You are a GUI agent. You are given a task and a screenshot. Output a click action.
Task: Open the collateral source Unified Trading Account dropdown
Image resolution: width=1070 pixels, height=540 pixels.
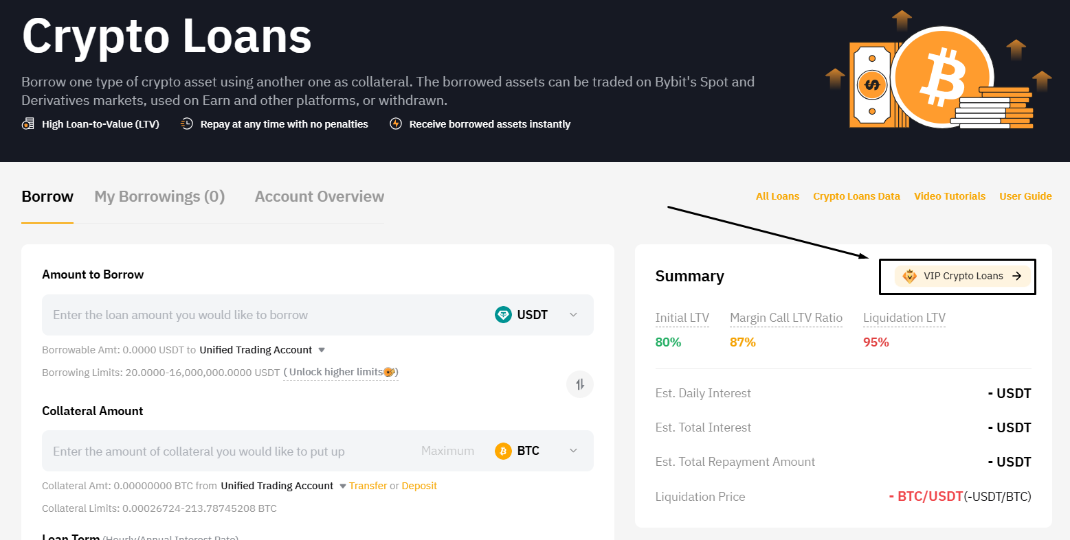tap(283, 486)
